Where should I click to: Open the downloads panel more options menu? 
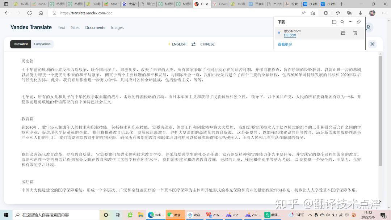tap(350, 22)
